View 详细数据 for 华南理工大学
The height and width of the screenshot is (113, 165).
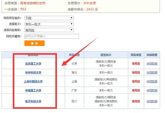(152, 90)
